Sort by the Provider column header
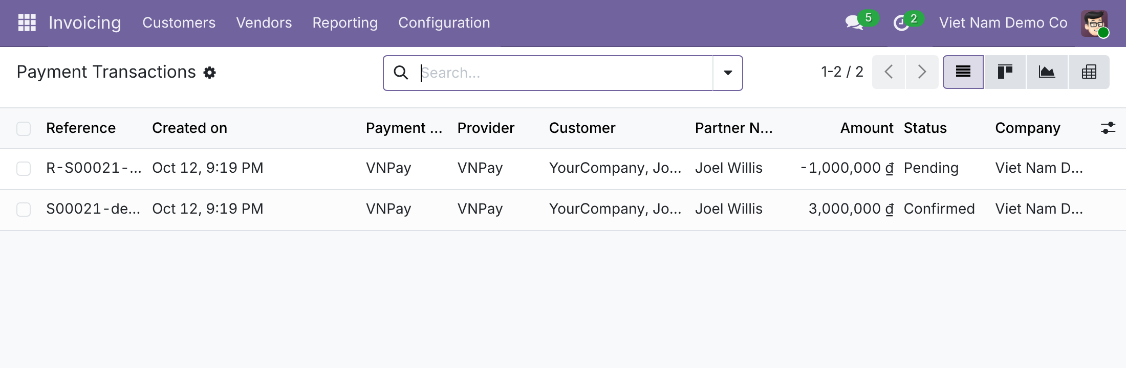Screen dimensions: 1126x368 point(486,128)
